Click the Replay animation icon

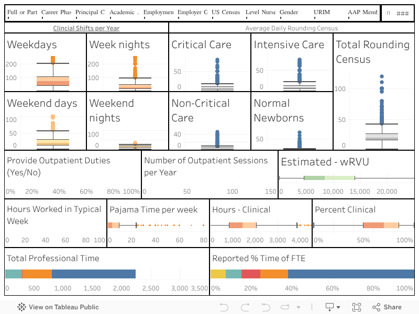pyautogui.click(x=286, y=307)
